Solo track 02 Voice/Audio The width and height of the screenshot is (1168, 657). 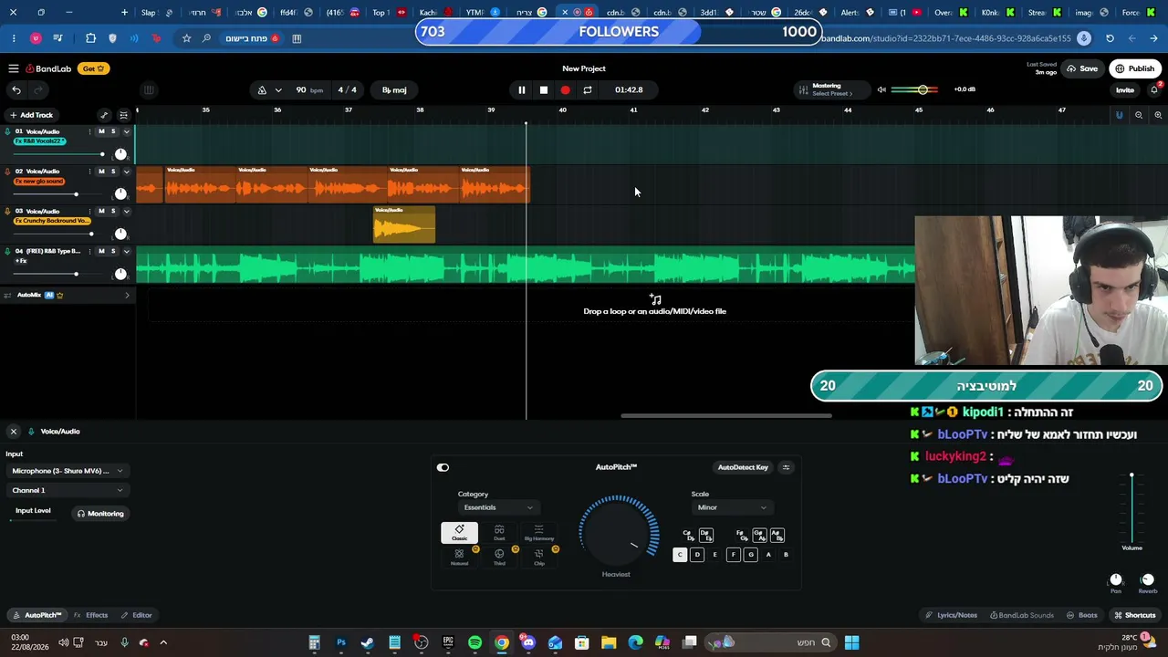pos(113,171)
